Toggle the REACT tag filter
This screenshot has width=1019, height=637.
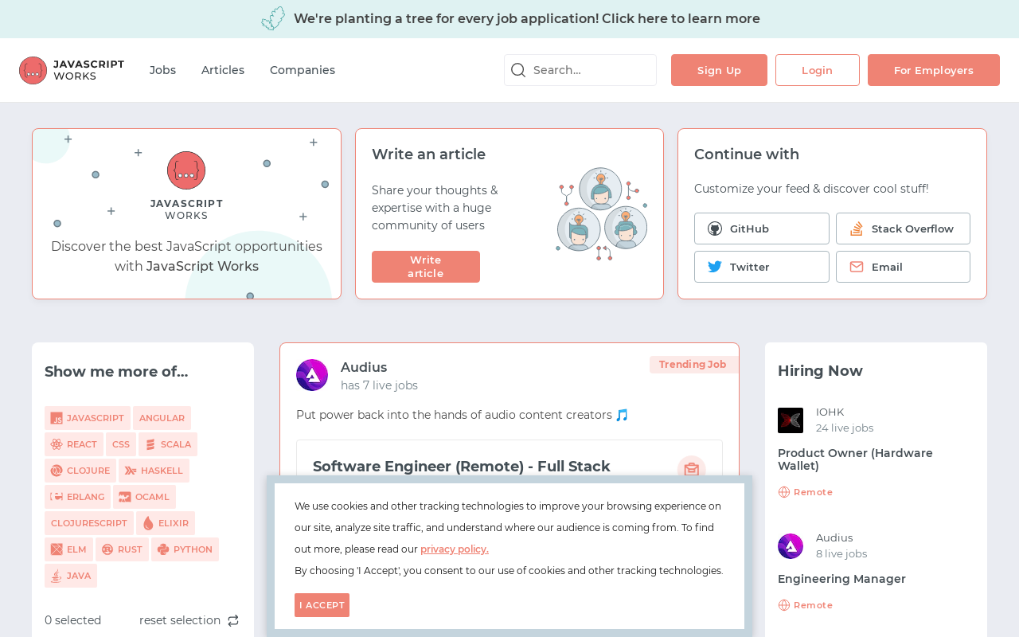(74, 444)
